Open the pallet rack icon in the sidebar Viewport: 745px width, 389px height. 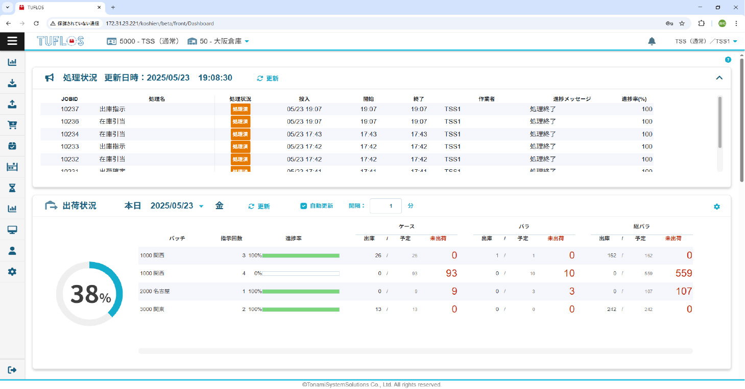point(12,167)
